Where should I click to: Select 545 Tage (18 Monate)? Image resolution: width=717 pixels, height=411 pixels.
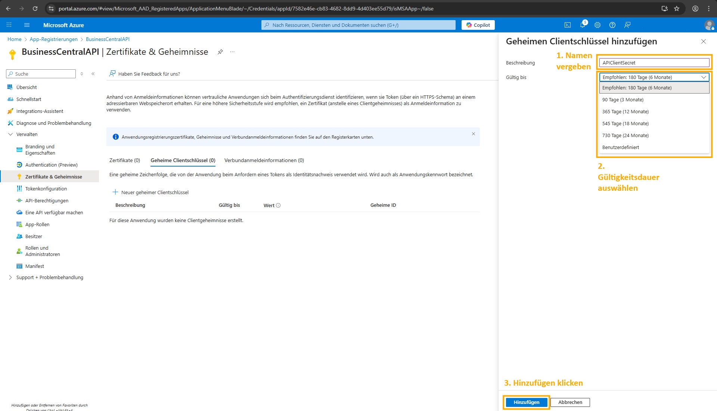click(x=654, y=123)
